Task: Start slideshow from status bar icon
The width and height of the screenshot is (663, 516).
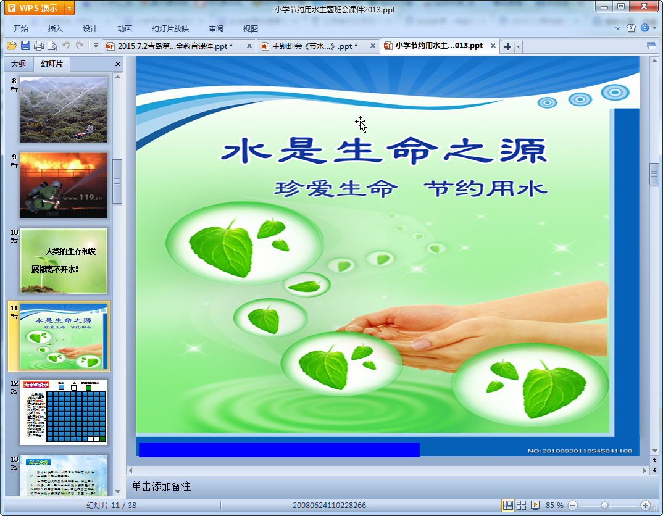Action: [535, 505]
